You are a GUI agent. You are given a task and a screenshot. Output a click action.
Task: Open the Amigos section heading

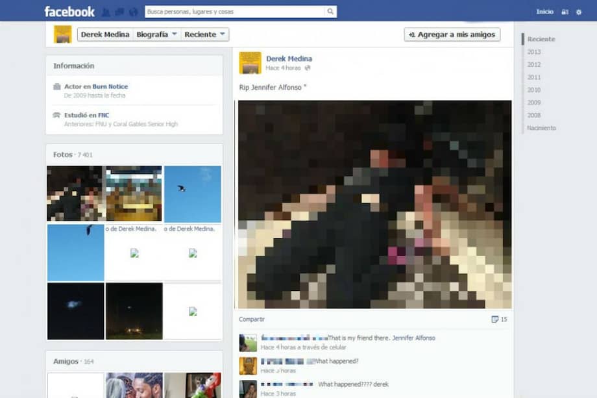pos(66,362)
